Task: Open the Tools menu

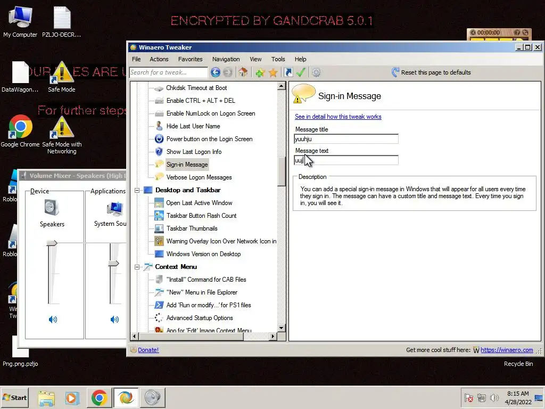Action: click(x=278, y=59)
